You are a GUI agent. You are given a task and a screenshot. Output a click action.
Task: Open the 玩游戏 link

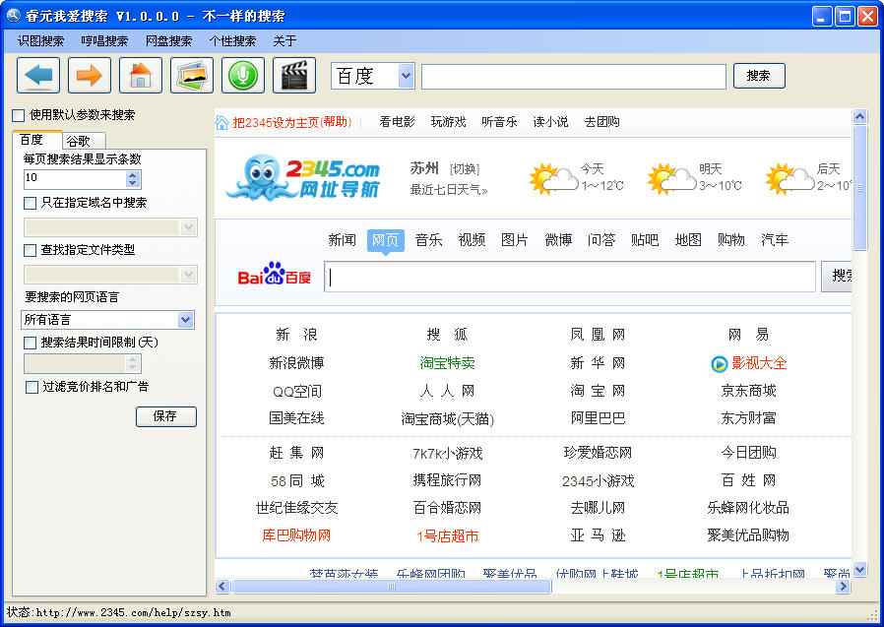448,122
